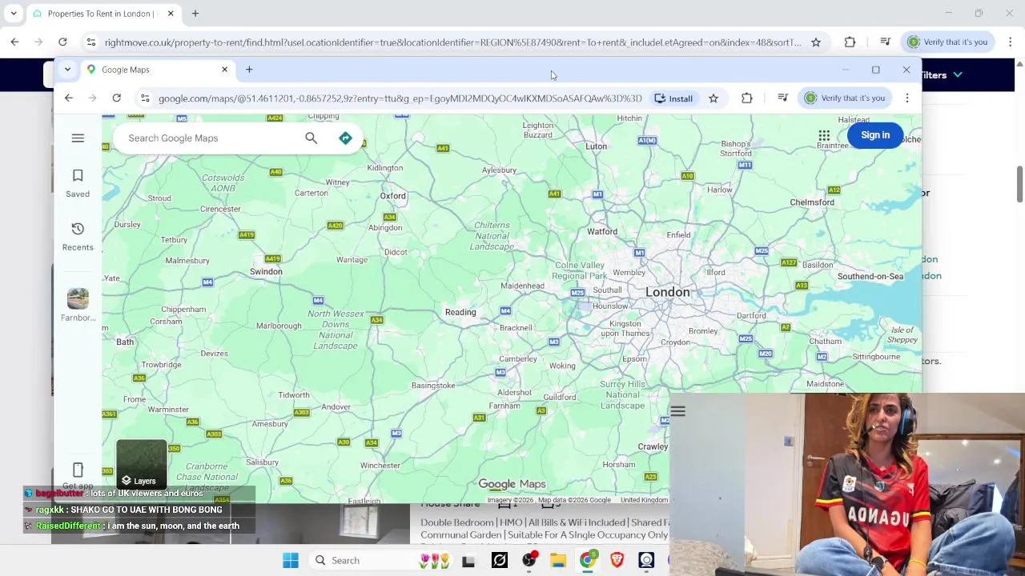The height and width of the screenshot is (576, 1025).
Task: Open a new tab in the Rightmove window
Action: tap(195, 14)
